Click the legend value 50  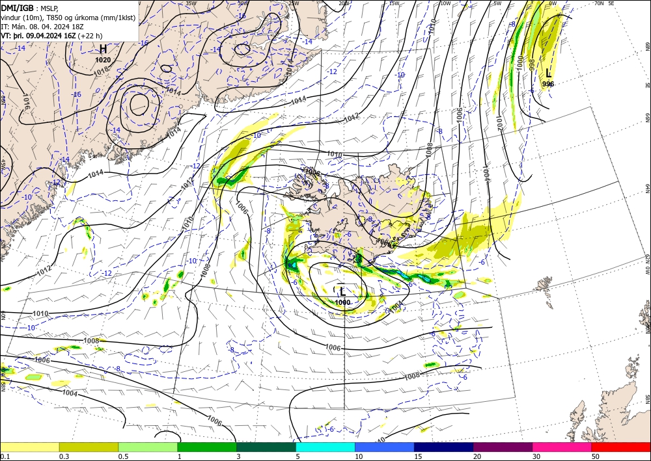[596, 456]
